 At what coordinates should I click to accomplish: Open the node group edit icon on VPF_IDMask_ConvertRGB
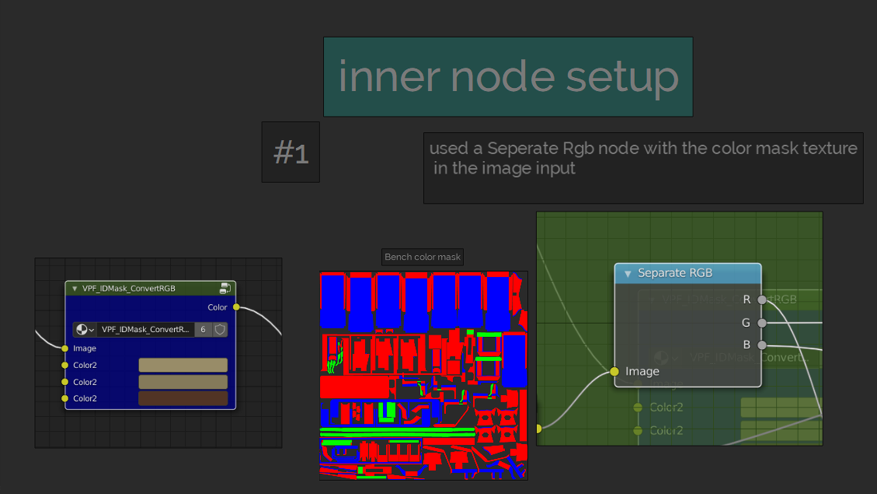tap(225, 288)
